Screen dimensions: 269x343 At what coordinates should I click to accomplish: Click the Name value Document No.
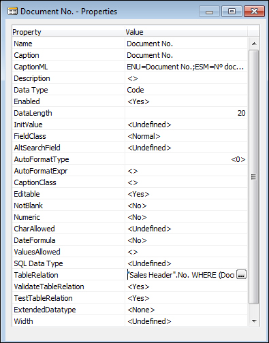150,44
